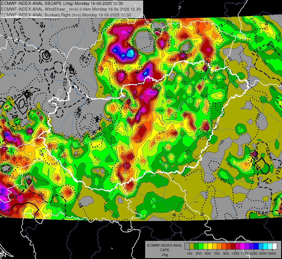The width and height of the screenshot is (282, 259).
Task: Click the dark red swatch before 1250
Action: tap(233, 246)
